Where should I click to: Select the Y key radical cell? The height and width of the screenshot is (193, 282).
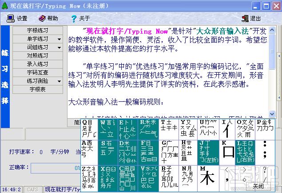(188, 129)
